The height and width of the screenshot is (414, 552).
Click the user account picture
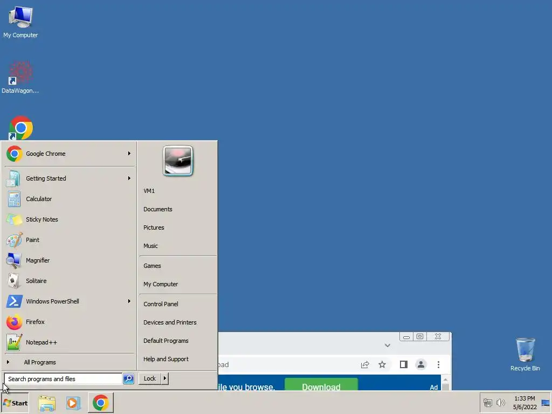[178, 161]
